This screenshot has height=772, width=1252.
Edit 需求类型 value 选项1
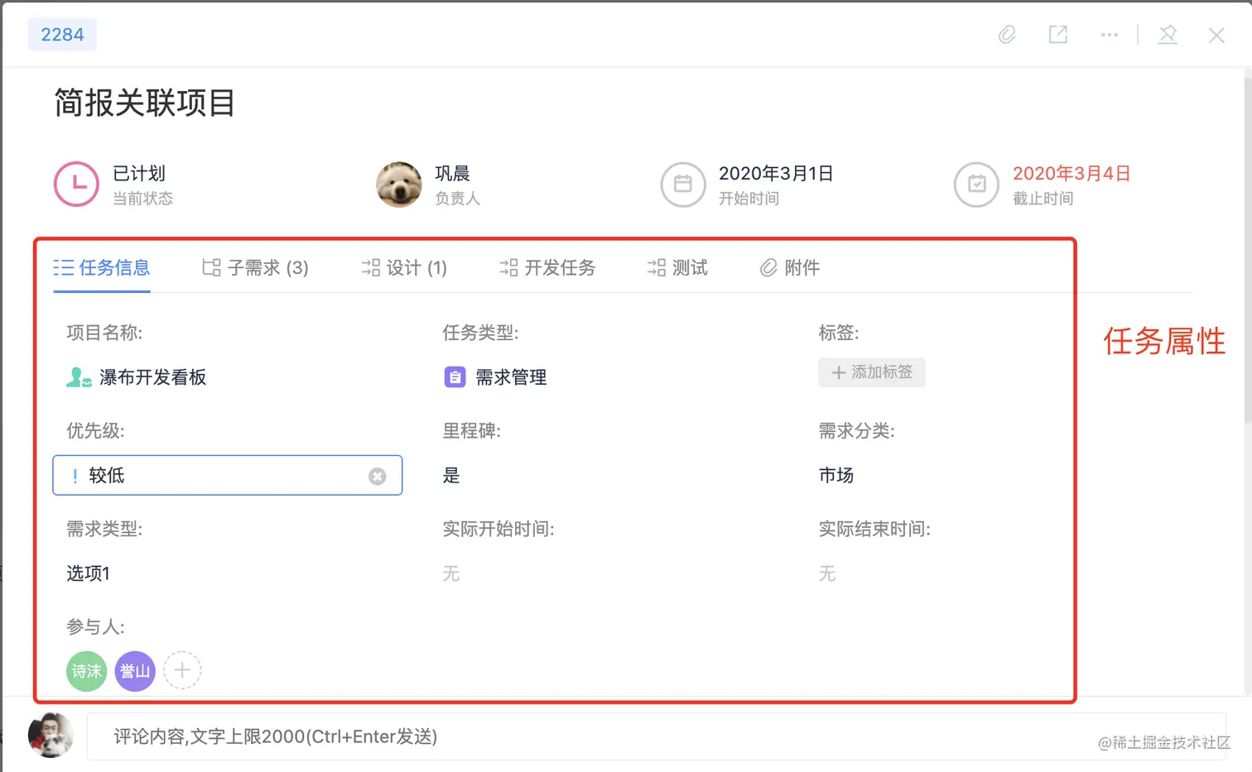[x=88, y=573]
